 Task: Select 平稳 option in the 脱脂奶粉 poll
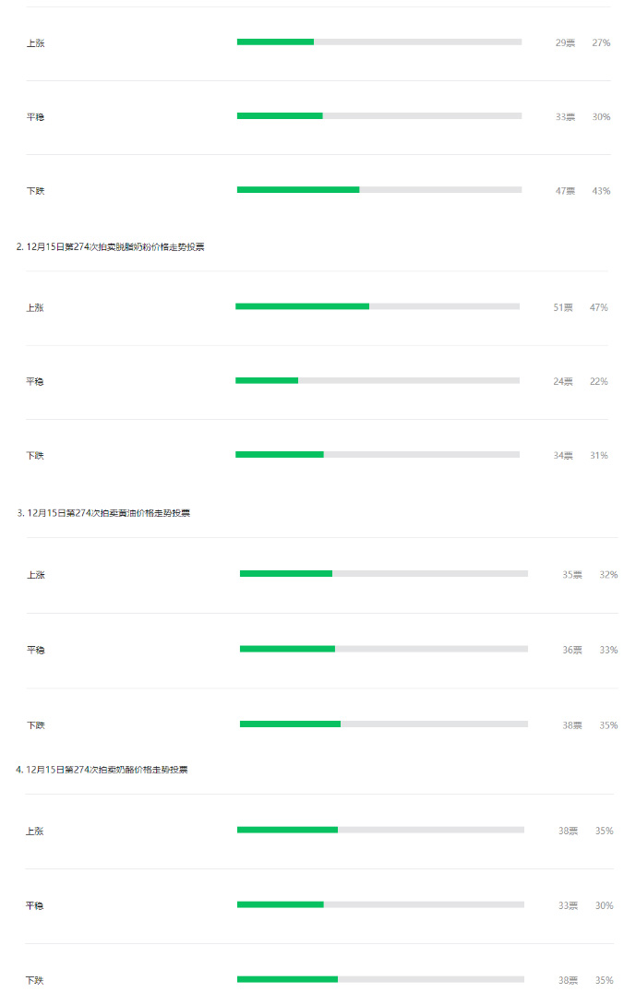pos(35,381)
